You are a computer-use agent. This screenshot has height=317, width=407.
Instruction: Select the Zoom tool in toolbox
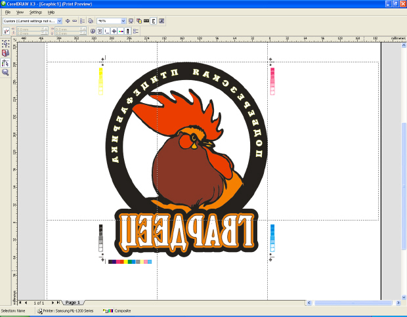coord(5,72)
